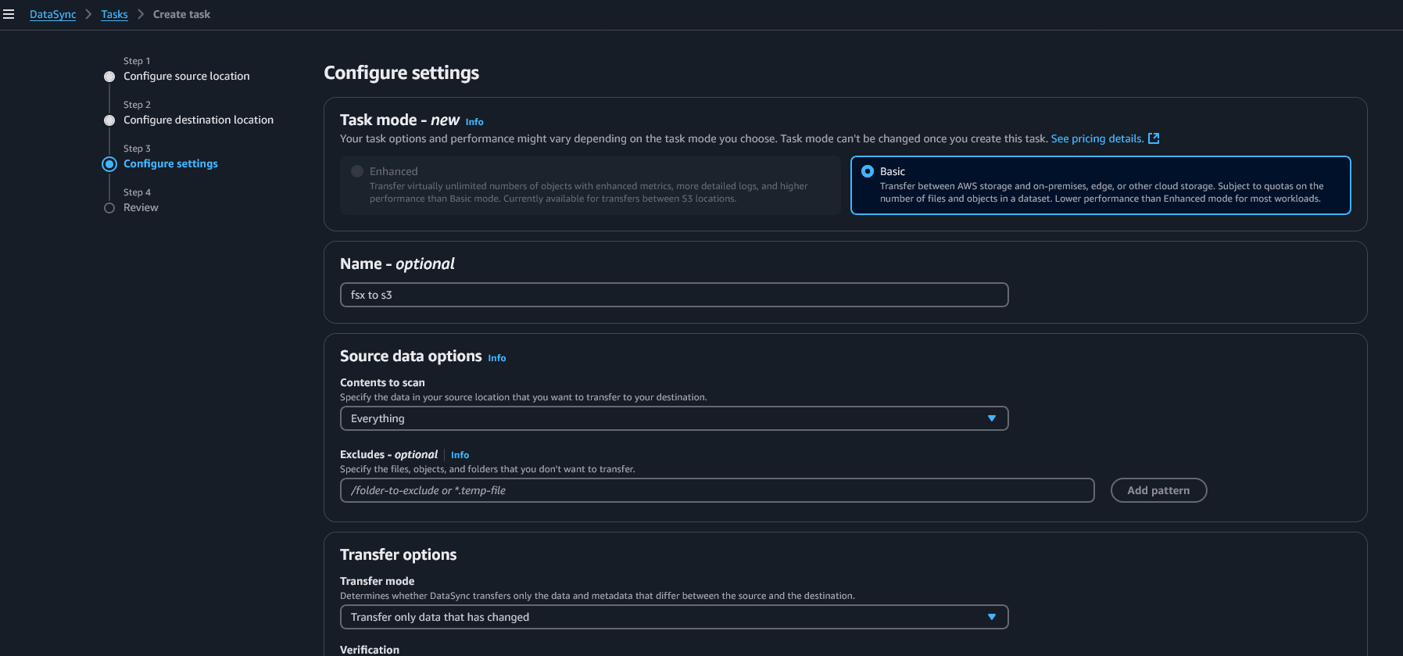
Task: Go to DataSync breadcrumb link
Action: [x=52, y=14]
